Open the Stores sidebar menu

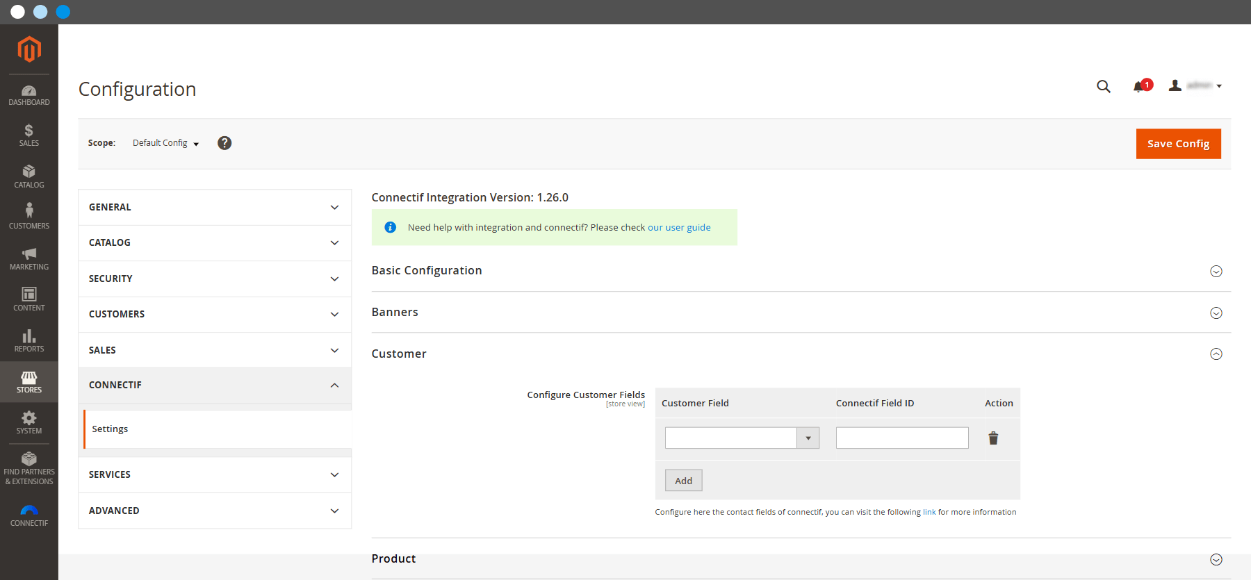click(x=29, y=381)
